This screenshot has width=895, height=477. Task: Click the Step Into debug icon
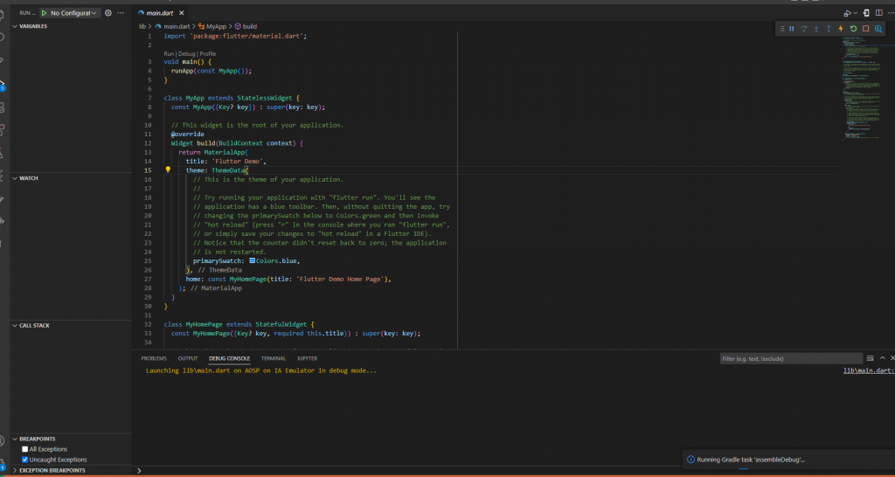[x=816, y=29]
